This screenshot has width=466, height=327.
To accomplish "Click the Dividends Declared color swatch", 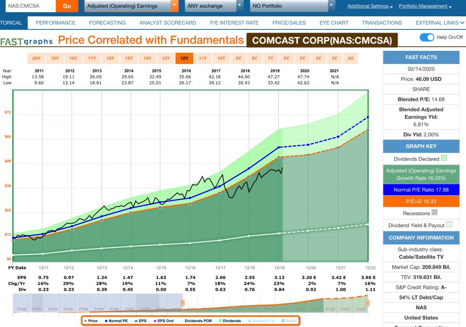I will click(x=444, y=158).
